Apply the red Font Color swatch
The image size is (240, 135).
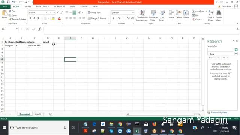tap(59, 18)
